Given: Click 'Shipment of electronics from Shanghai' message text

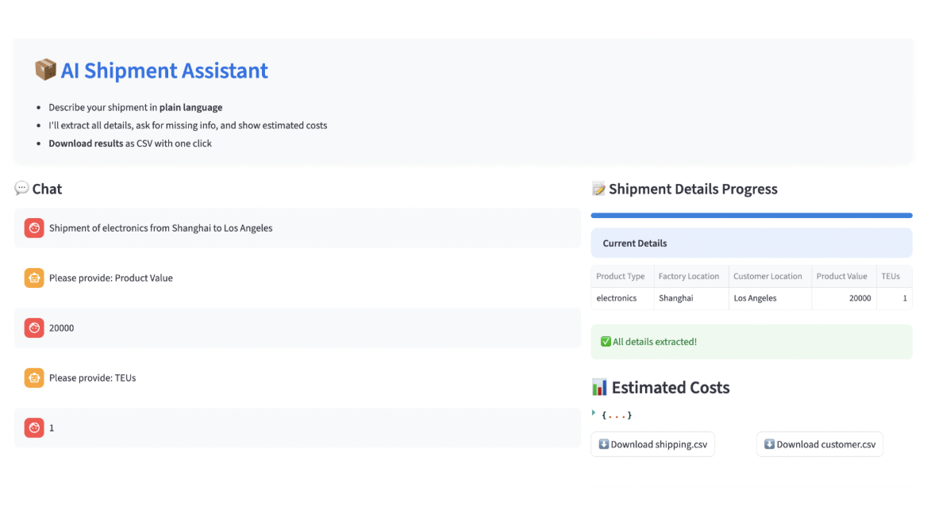Looking at the screenshot, I should (x=161, y=228).
